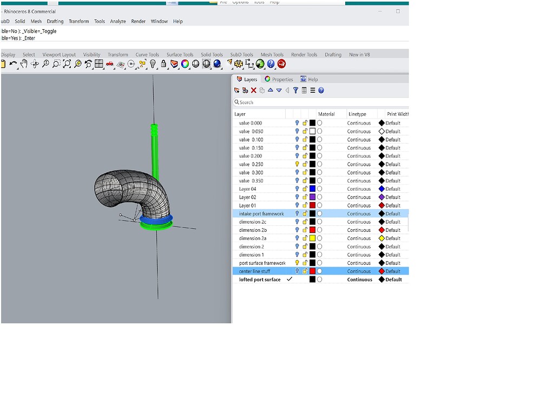
Task: Switch to the Properties tab
Action: point(282,79)
